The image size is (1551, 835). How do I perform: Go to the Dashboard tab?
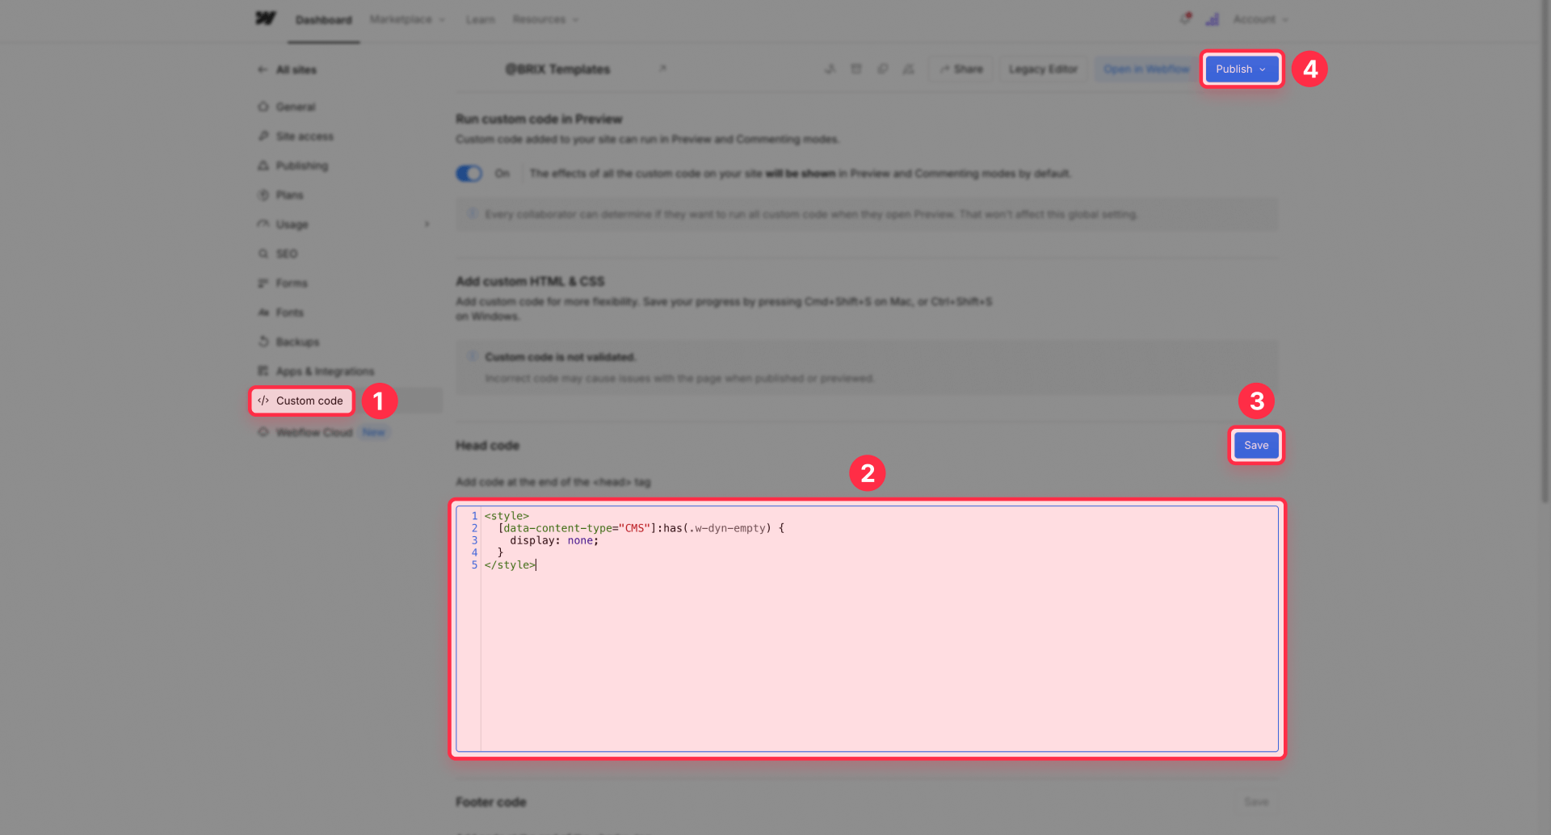tap(324, 19)
